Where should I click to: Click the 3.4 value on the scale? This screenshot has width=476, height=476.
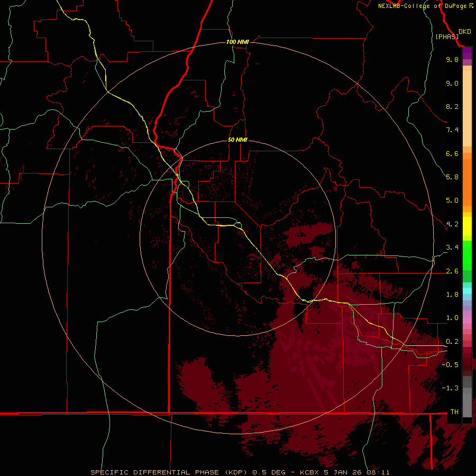(x=452, y=248)
